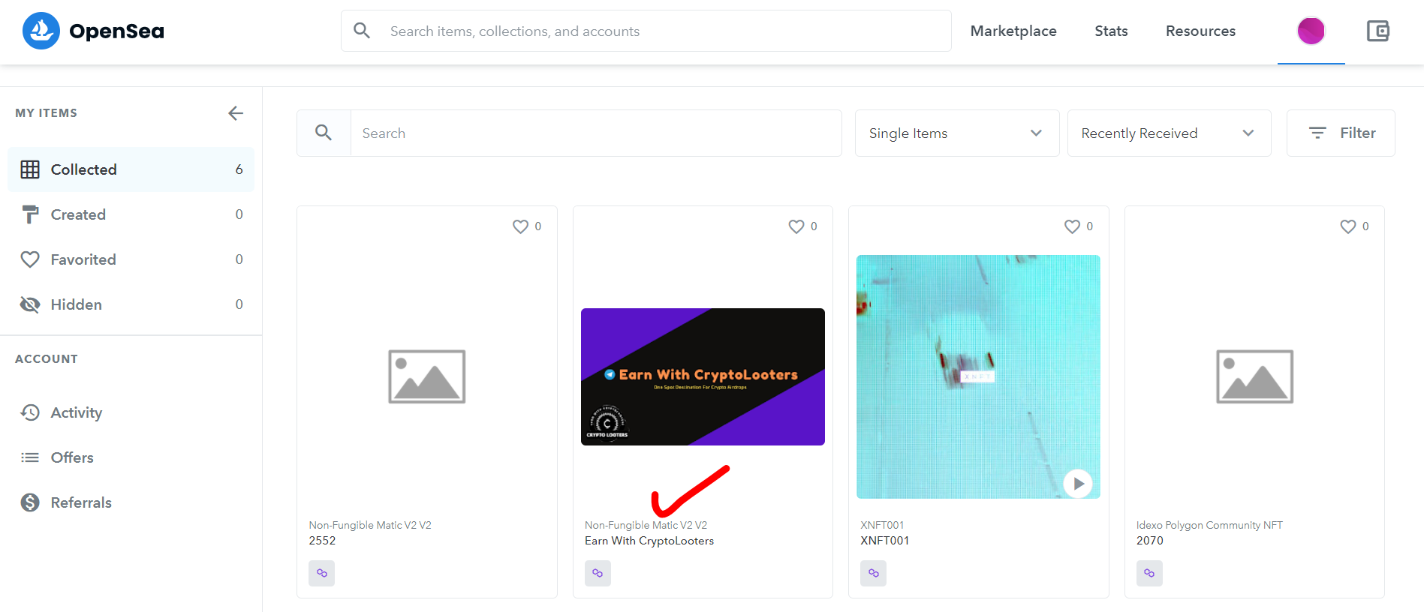Open the Created items tab

[x=78, y=214]
